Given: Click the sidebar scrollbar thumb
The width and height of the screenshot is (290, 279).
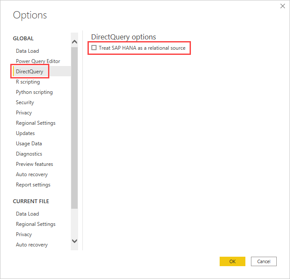Looking at the screenshot, I should (74, 128).
